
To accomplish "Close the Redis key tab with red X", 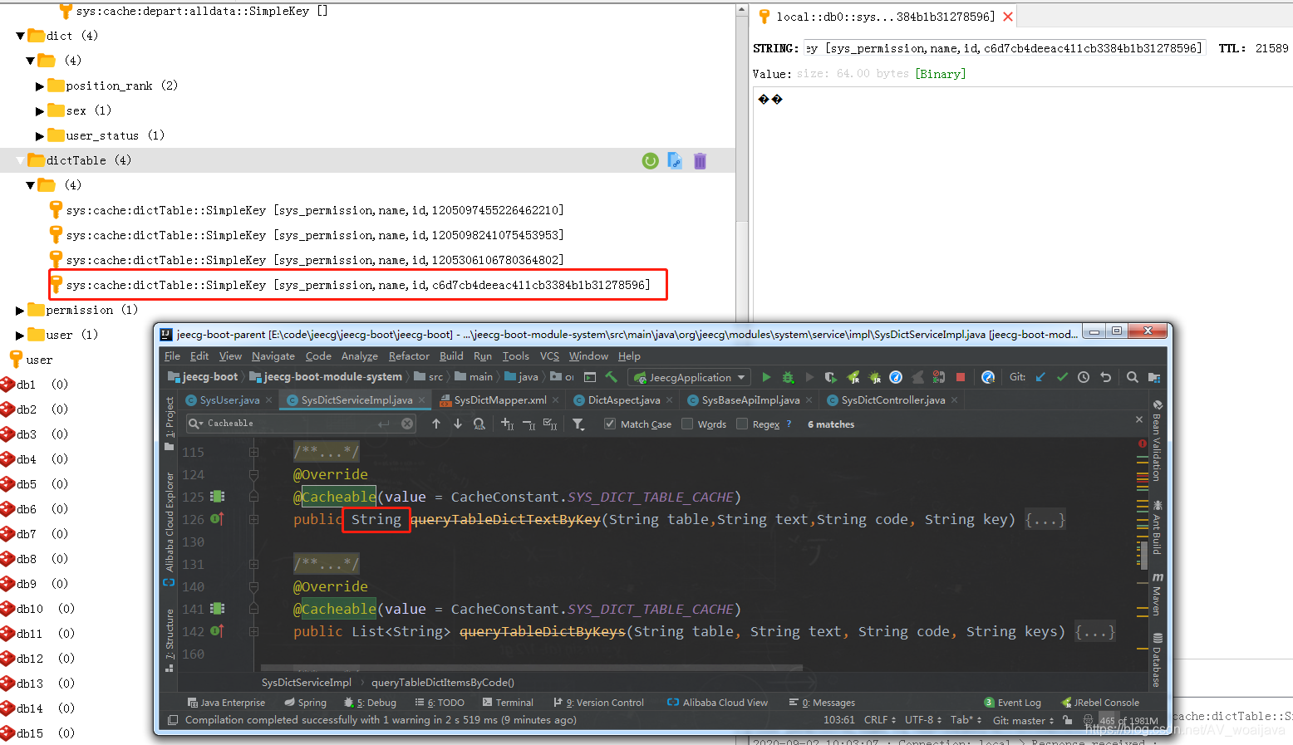I will (1008, 17).
